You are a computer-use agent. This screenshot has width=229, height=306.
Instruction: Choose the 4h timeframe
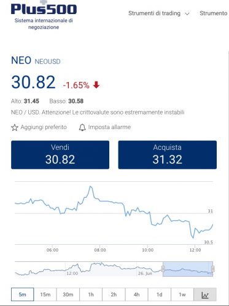click(136, 294)
